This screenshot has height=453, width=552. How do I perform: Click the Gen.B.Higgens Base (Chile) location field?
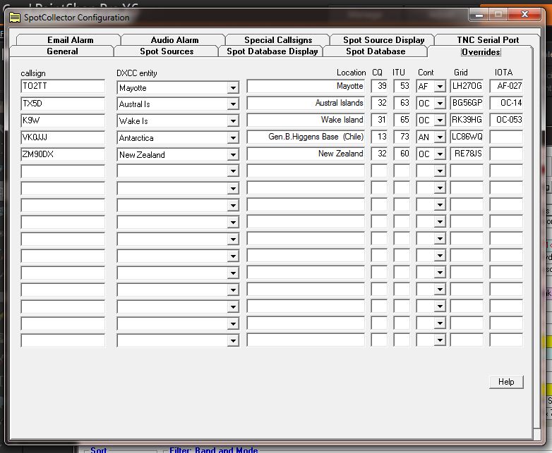point(306,137)
